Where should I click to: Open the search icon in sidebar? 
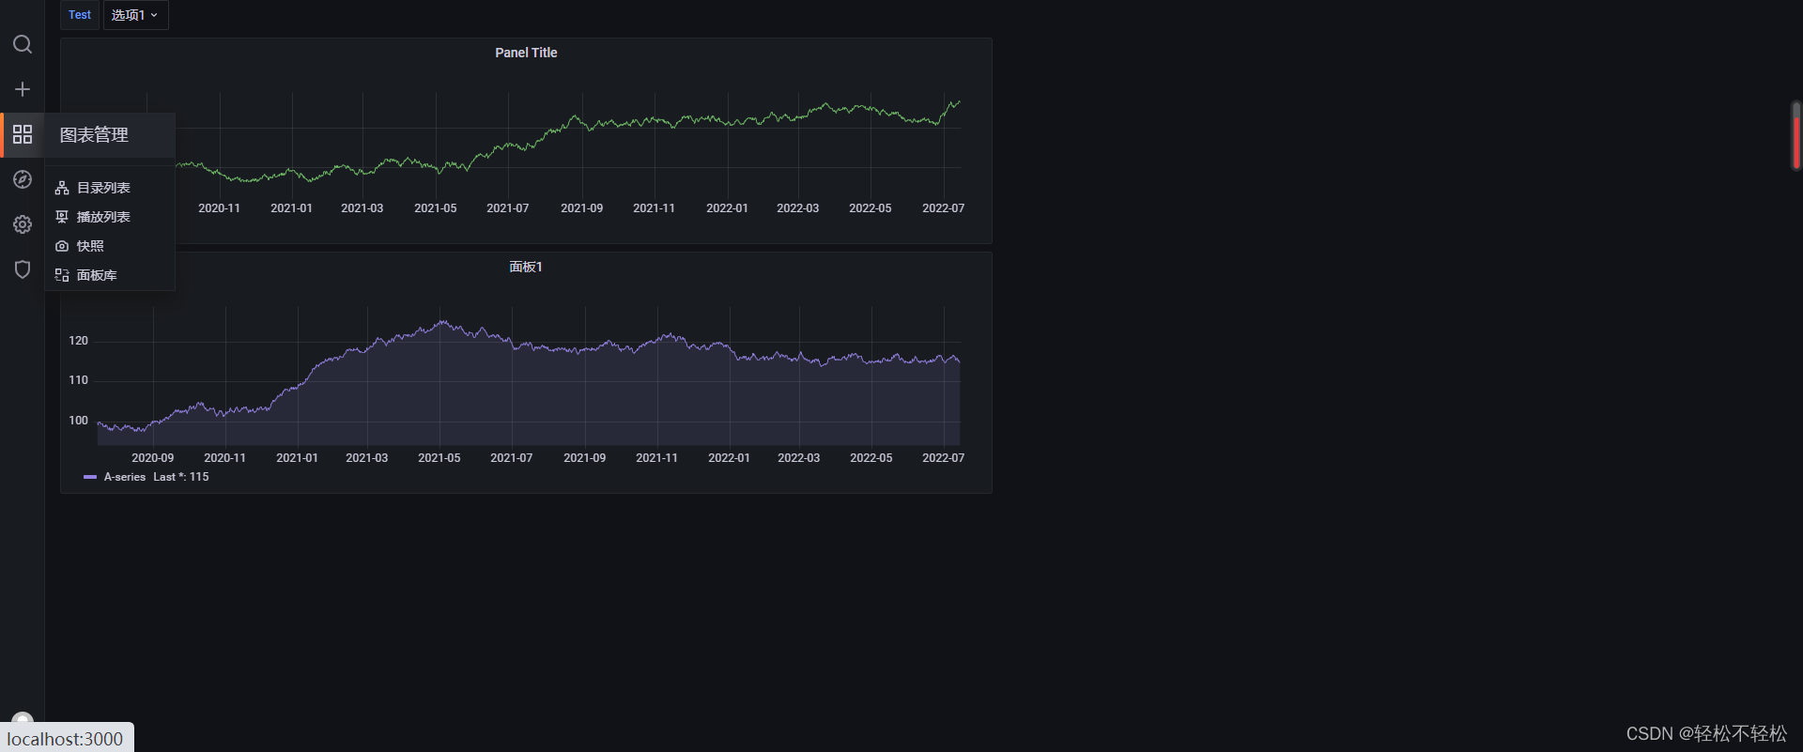coord(23,44)
